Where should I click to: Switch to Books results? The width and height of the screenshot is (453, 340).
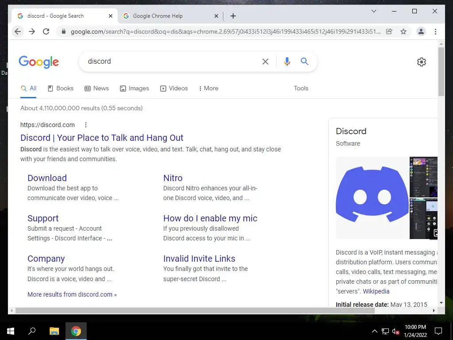[60, 88]
